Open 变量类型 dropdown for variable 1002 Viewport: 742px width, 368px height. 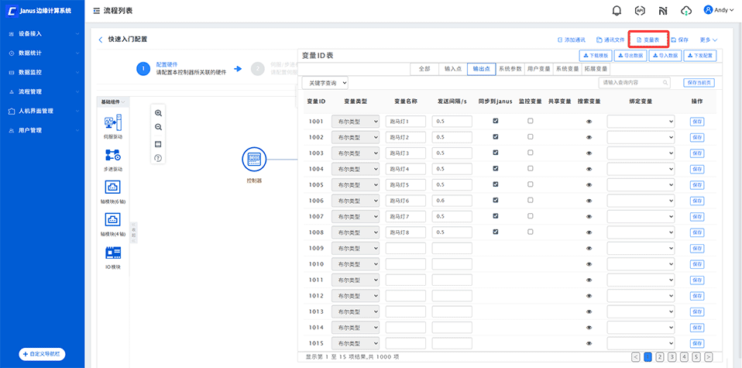[x=356, y=137]
